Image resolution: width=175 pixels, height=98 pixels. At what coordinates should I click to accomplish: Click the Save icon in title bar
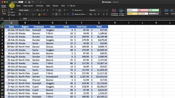coord(29,2)
